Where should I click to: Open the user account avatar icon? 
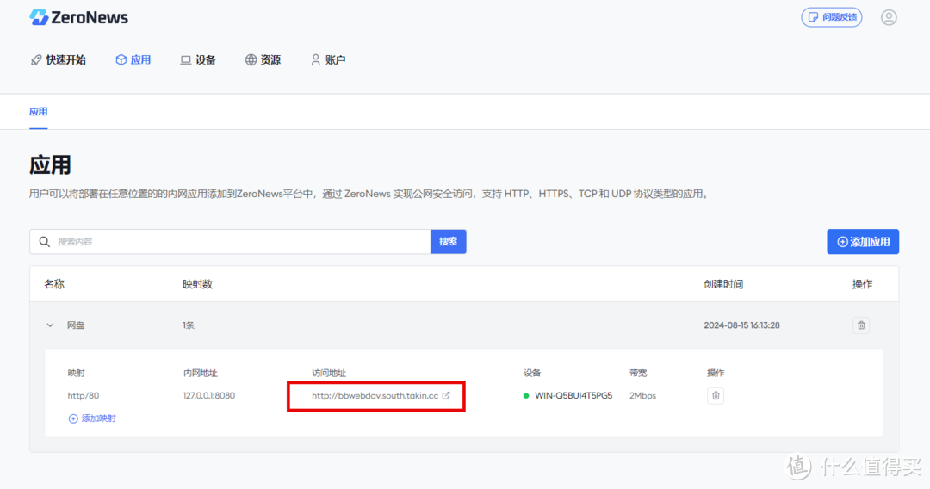point(889,17)
